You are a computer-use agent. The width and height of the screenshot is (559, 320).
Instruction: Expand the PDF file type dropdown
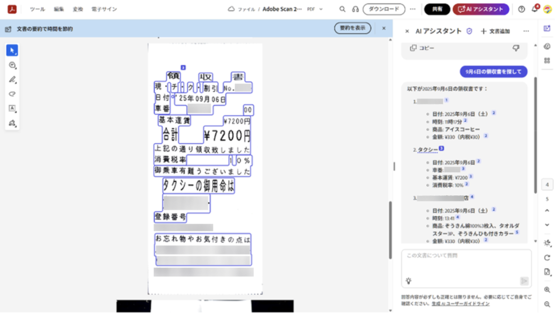click(x=315, y=9)
